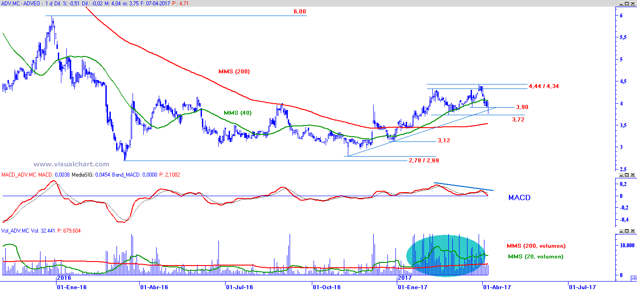Viewport: 637px width, 290px height.
Task: Select the 6,00 resistance level label
Action: 300,12
